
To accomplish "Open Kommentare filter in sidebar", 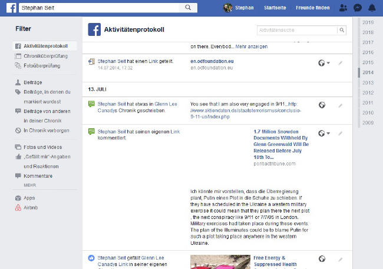I will pyautogui.click(x=38, y=176).
